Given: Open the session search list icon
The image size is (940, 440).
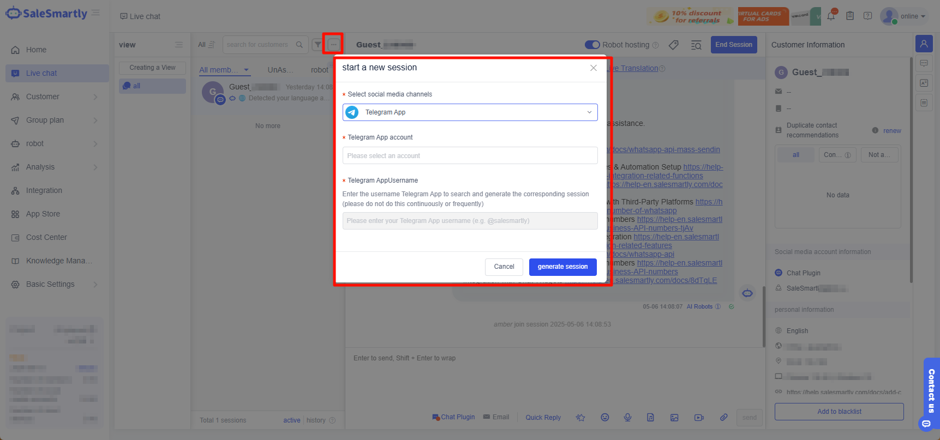Looking at the screenshot, I should (696, 45).
